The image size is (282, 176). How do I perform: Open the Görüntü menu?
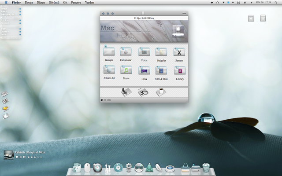pyautogui.click(x=53, y=2)
